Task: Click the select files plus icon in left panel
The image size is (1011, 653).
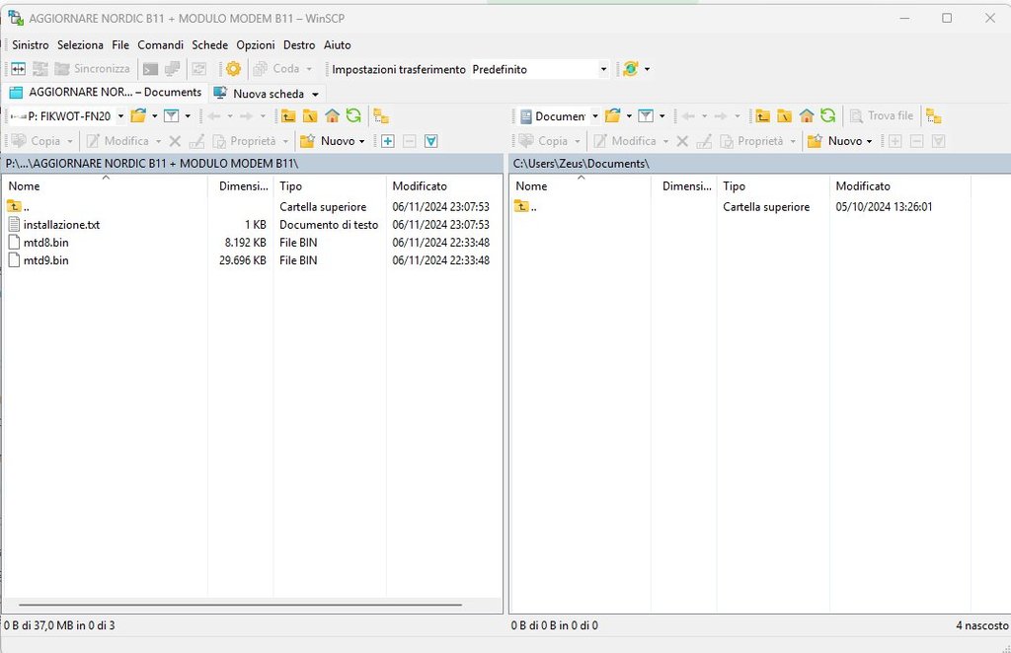Action: pos(387,141)
